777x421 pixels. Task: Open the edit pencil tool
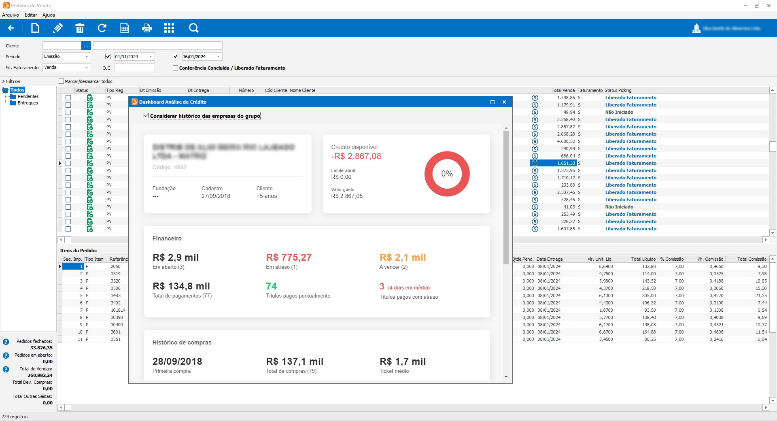click(x=57, y=28)
